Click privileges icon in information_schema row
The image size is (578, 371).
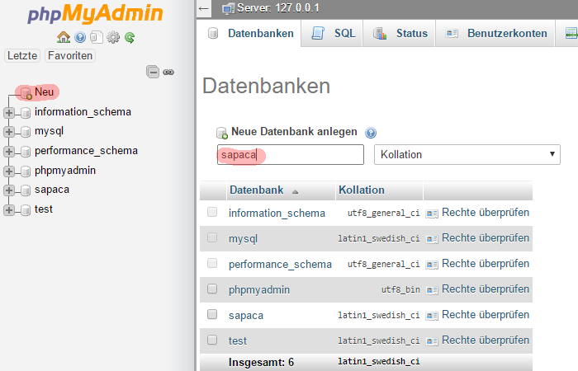point(432,214)
